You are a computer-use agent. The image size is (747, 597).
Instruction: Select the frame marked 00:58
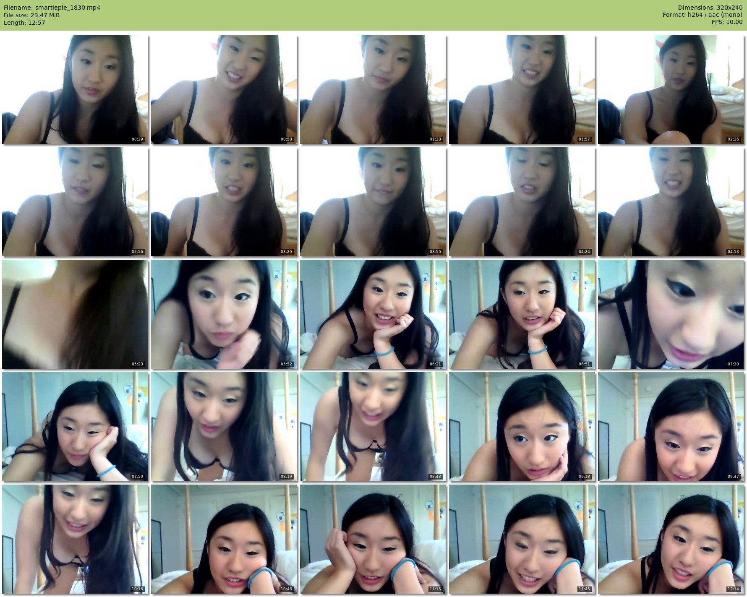[224, 89]
